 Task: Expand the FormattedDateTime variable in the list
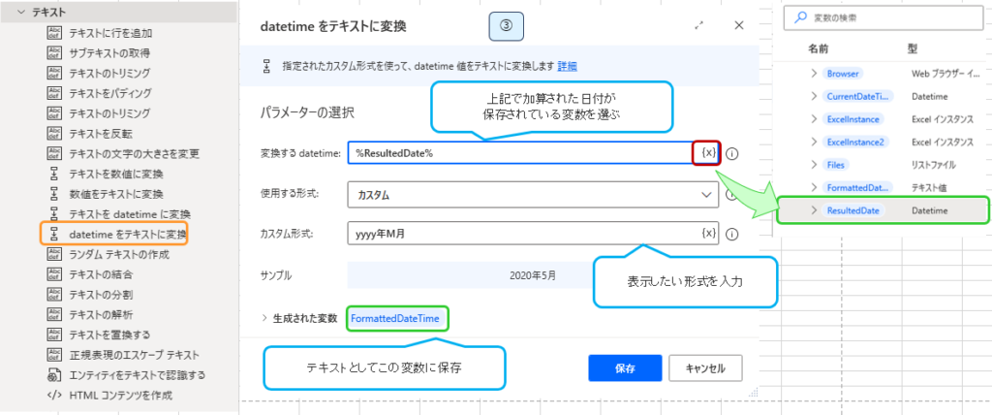[814, 187]
